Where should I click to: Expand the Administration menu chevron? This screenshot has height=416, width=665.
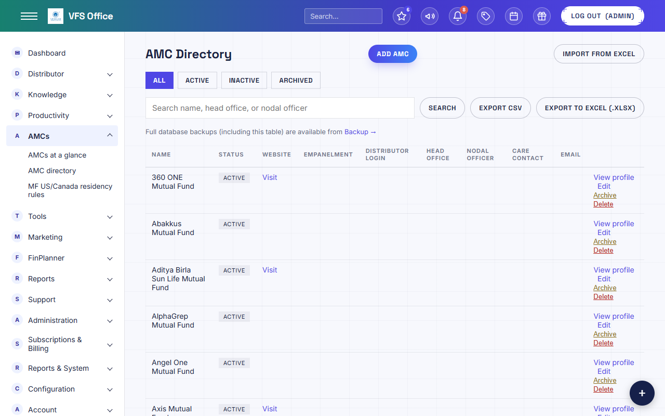(110, 321)
